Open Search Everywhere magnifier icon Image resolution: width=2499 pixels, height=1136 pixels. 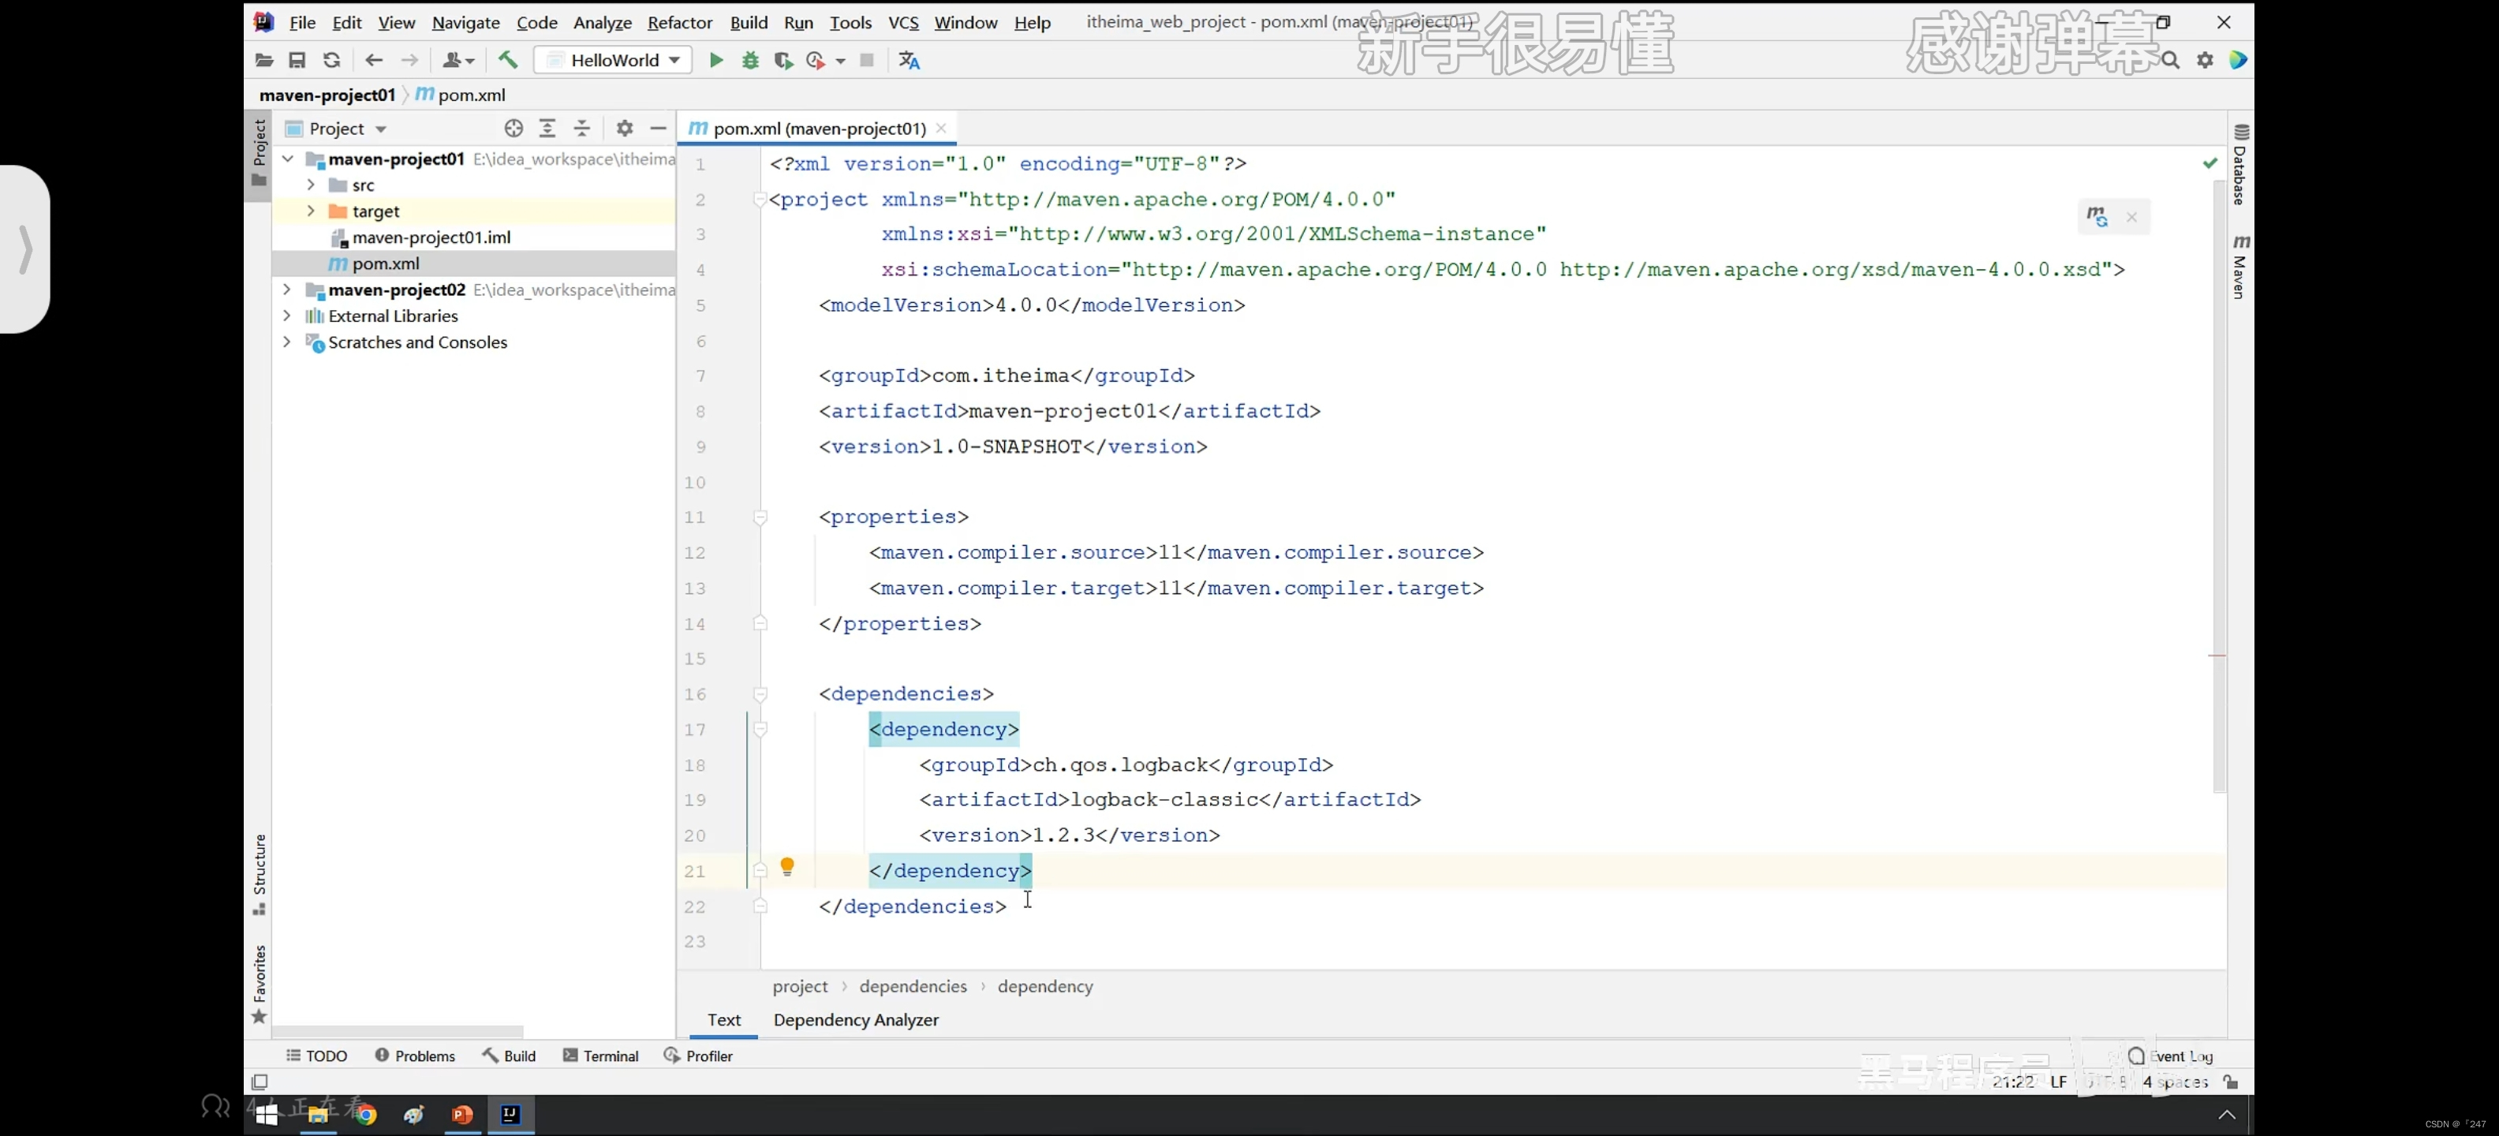coord(2170,61)
